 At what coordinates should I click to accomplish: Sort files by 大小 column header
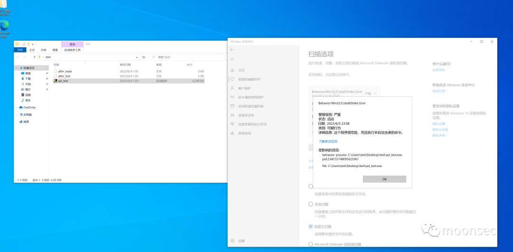[190, 65]
